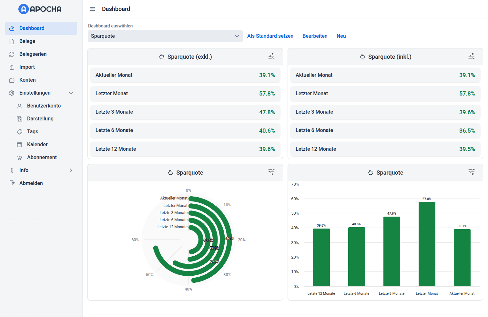The image size is (488, 317).
Task: Click the hamburger menu next to Dashboard
Action: pyautogui.click(x=92, y=9)
